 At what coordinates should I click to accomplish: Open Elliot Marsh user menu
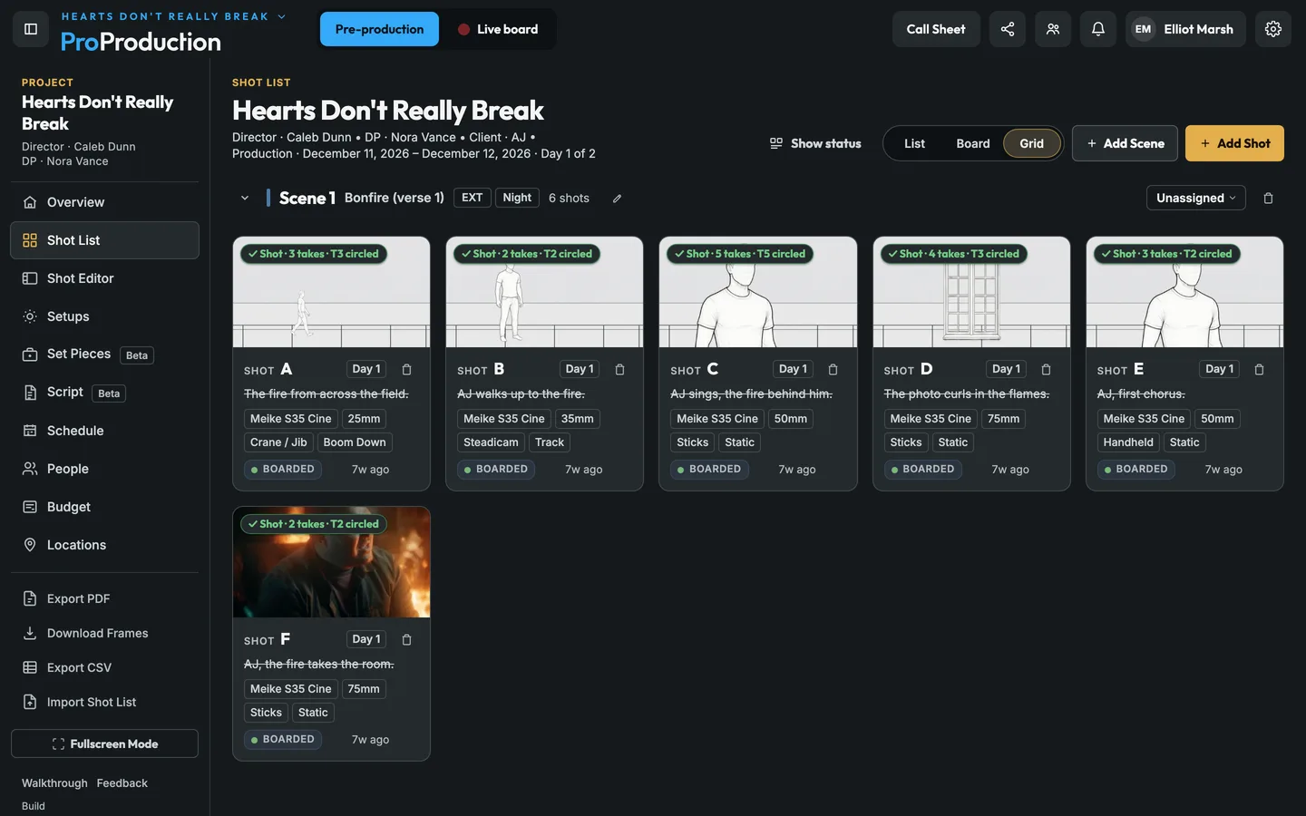pos(1185,29)
